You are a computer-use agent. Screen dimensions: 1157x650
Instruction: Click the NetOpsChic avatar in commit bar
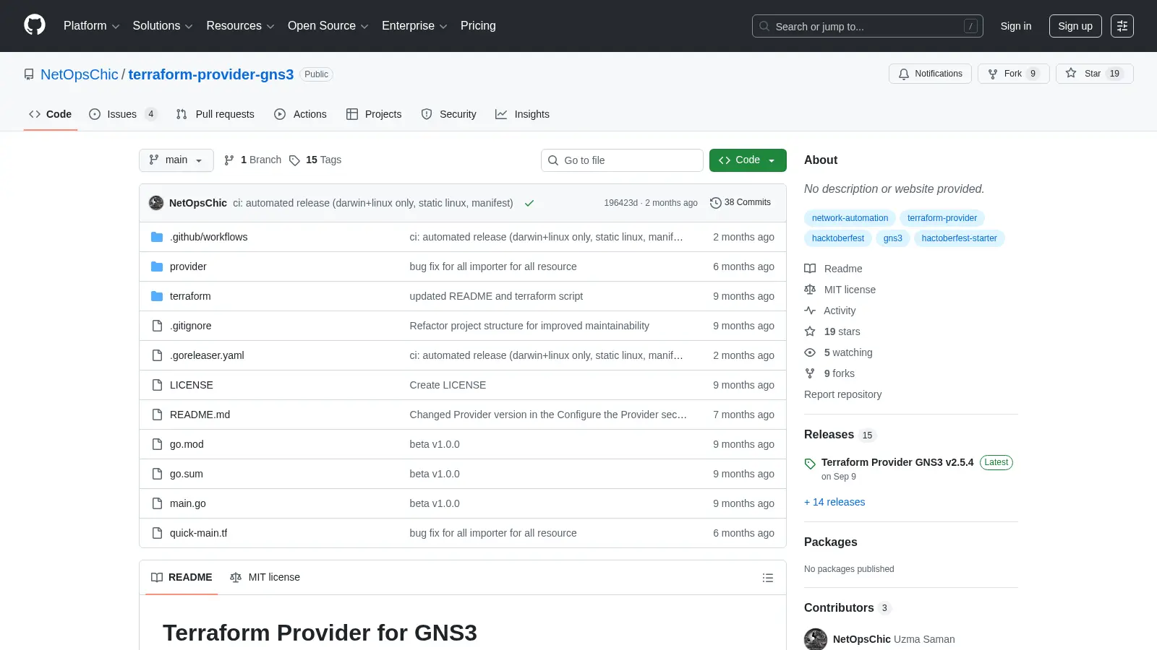(156, 203)
